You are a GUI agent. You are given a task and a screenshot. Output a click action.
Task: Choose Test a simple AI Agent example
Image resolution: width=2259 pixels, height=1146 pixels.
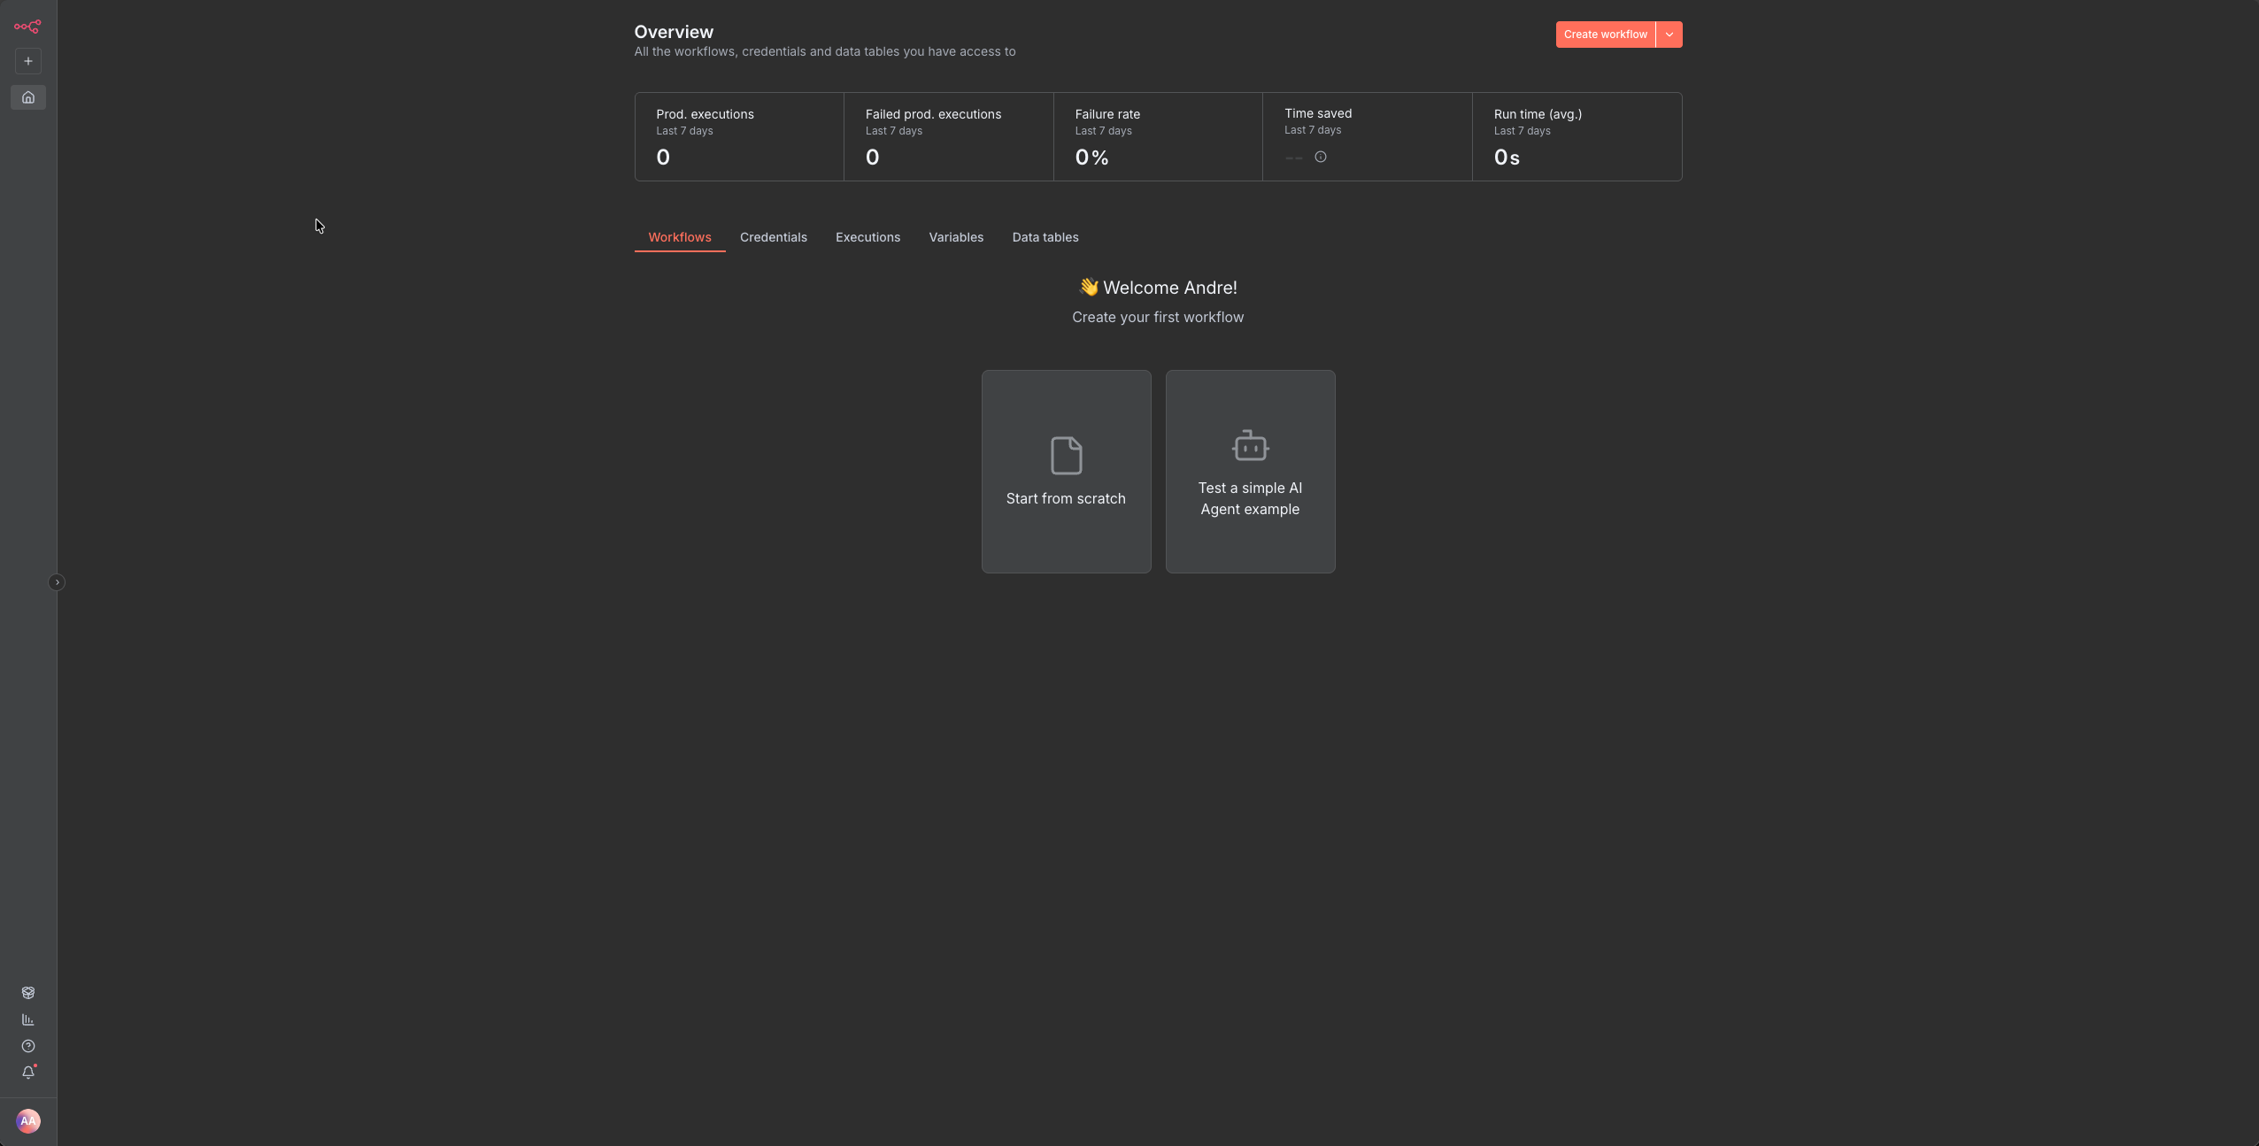(1250, 472)
